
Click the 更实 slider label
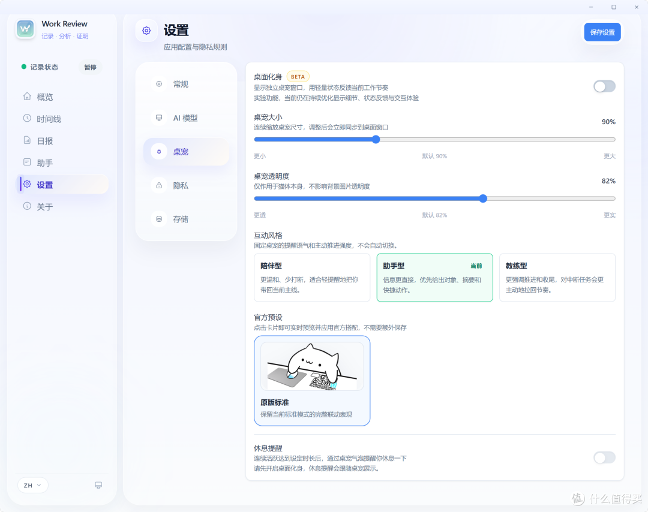[610, 215]
